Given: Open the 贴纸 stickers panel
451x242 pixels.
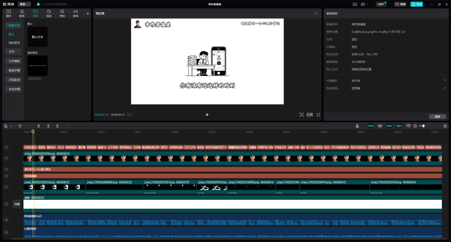Looking at the screenshot, I should click(48, 13).
